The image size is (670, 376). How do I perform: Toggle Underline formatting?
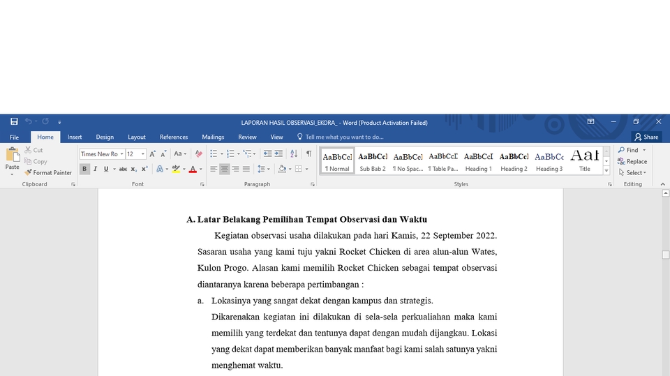[x=106, y=169]
